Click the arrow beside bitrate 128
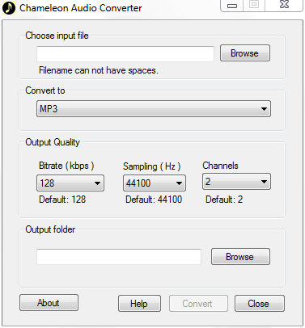Screen dimensions: 305x328 click(97, 183)
